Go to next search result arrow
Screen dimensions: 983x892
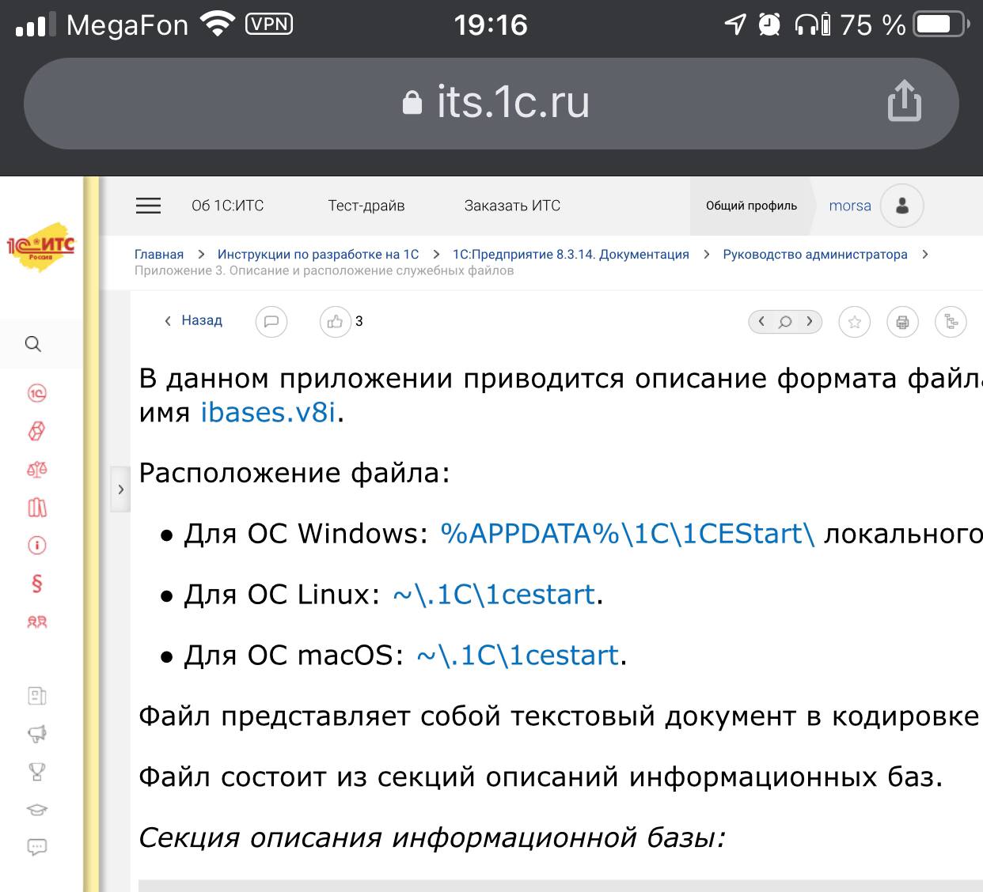pos(809,321)
